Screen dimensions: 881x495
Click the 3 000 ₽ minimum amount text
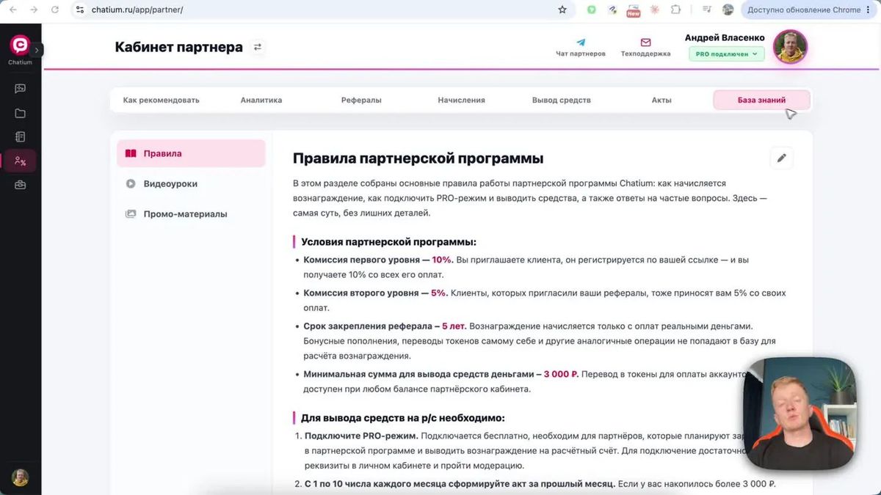[x=560, y=374]
